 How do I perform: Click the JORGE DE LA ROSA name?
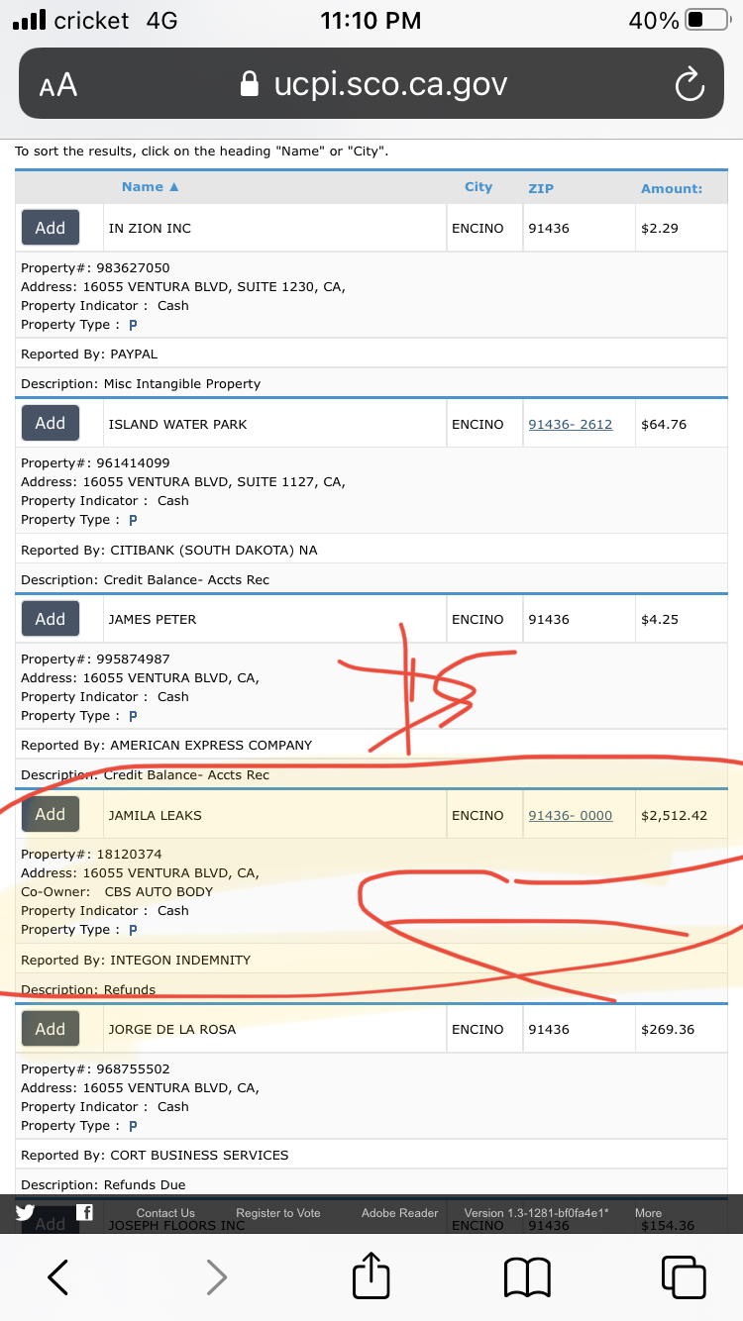172,1030
